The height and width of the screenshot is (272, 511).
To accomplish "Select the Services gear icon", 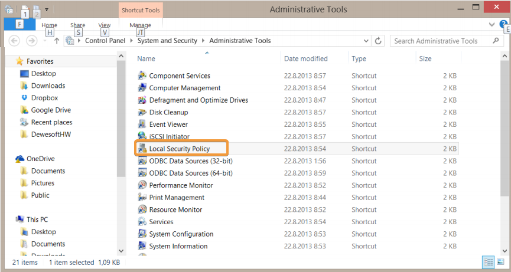I will pyautogui.click(x=142, y=222).
